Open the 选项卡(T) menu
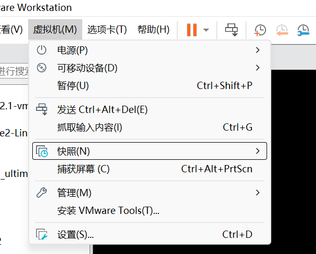This screenshot has width=316, height=254. pos(107,30)
